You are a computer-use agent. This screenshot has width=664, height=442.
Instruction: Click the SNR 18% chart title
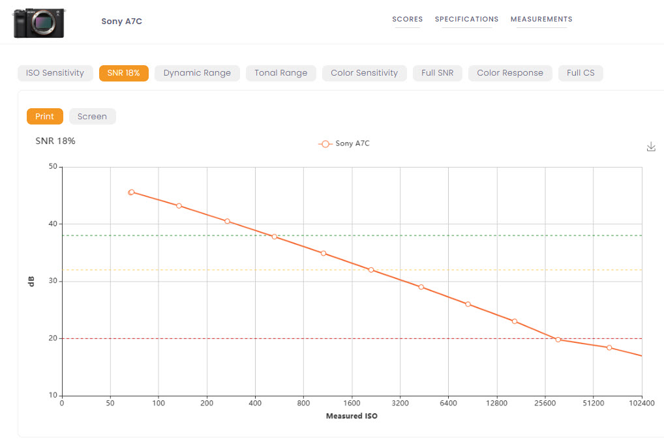(55, 141)
